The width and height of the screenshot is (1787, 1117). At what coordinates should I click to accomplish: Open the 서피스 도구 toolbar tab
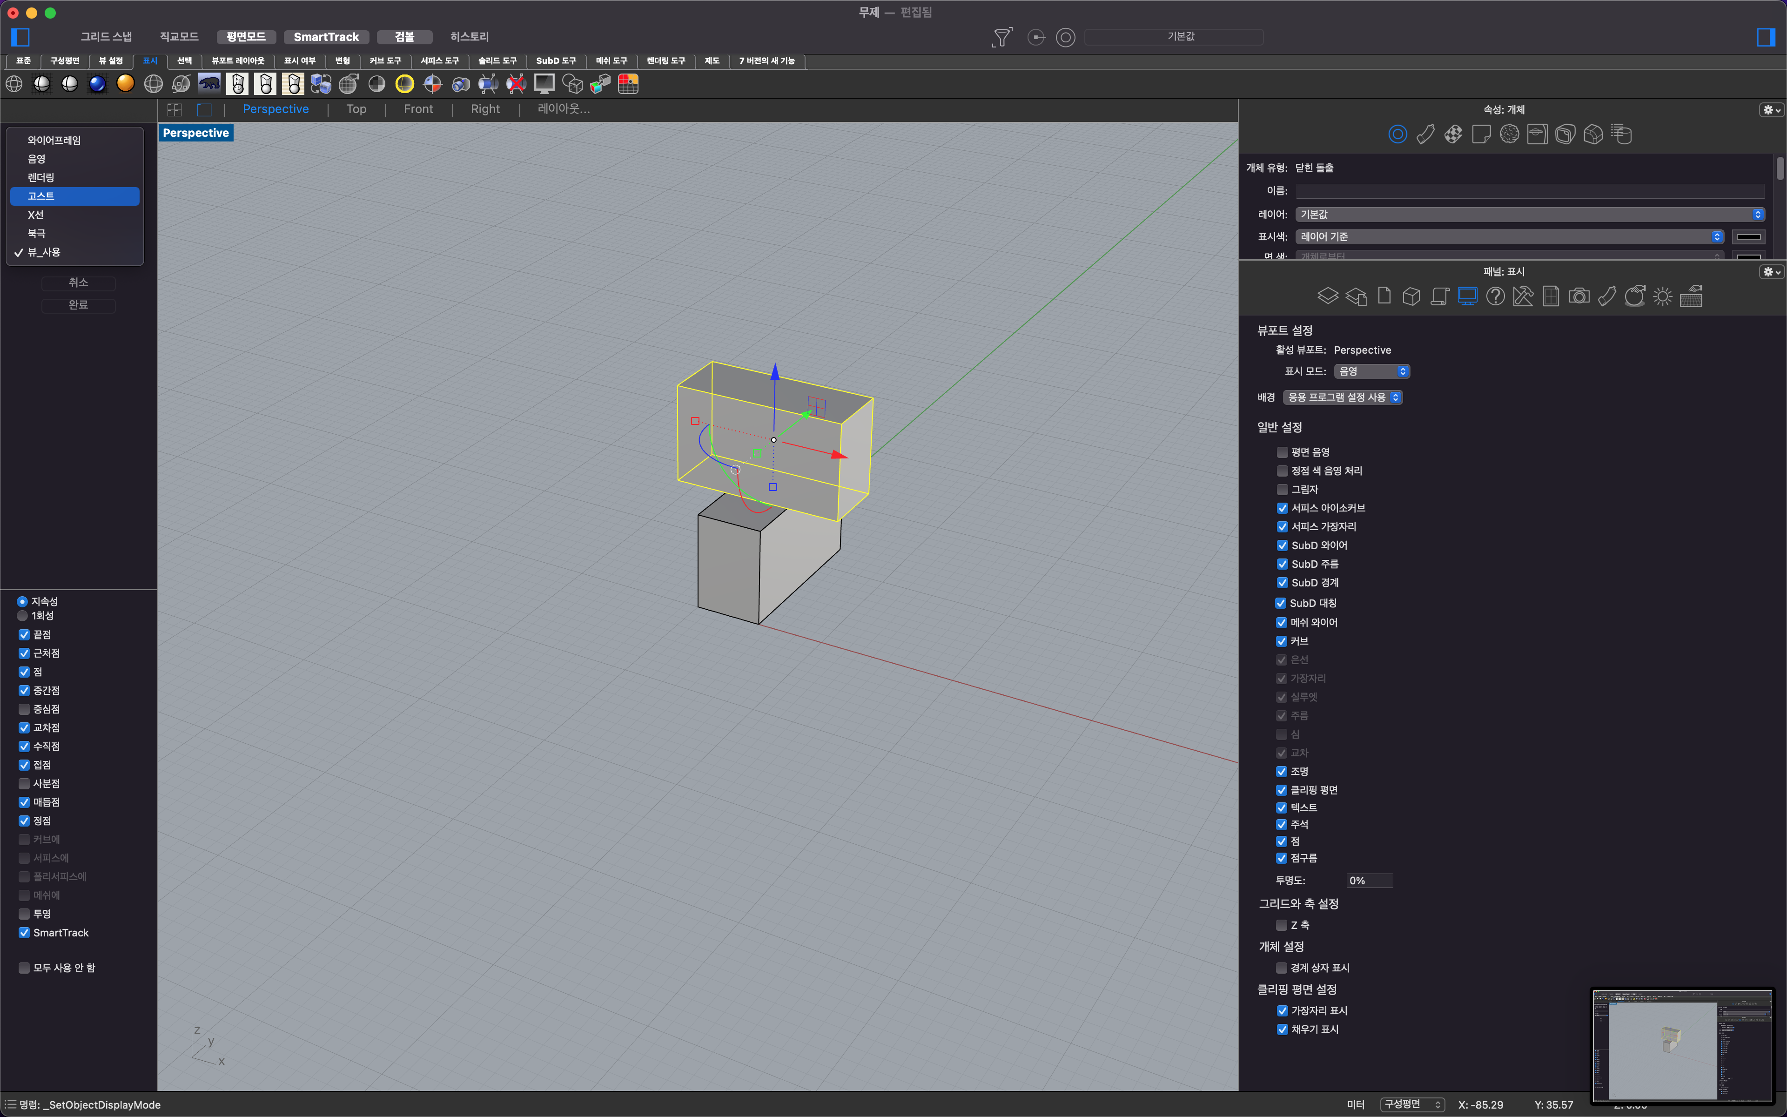point(439,61)
